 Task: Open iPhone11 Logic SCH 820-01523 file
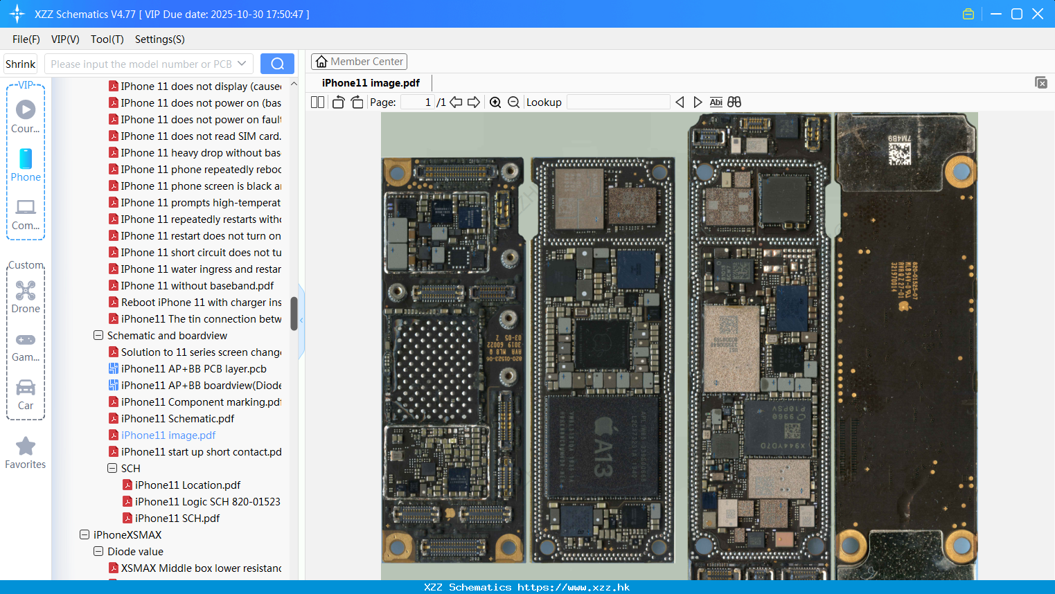[x=207, y=501]
